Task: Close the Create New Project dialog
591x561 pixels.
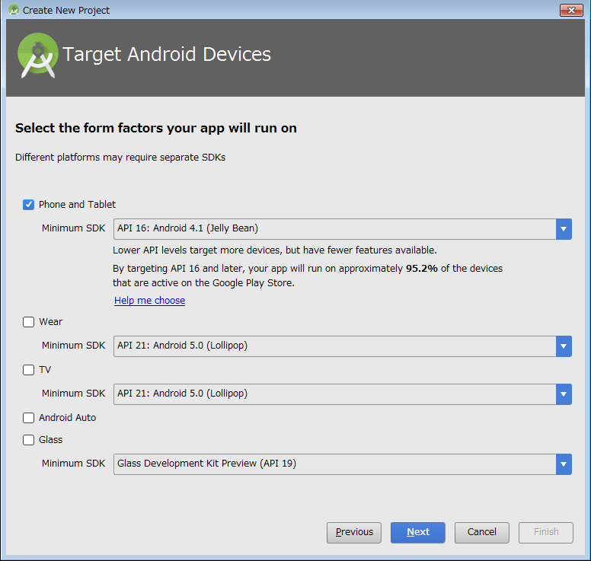Action: click(x=571, y=10)
